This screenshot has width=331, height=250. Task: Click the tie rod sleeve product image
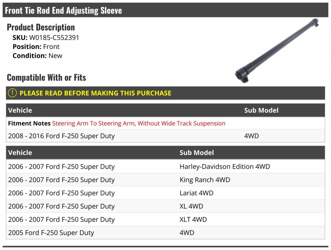[x=277, y=50]
